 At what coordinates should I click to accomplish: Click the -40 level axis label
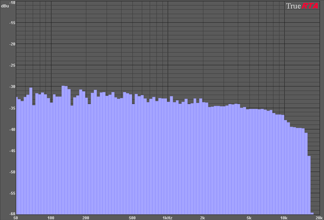12,130
